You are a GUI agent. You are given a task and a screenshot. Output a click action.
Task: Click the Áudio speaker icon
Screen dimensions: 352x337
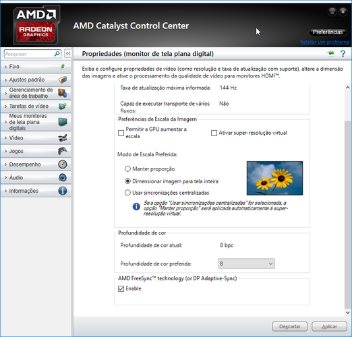pyautogui.click(x=63, y=177)
